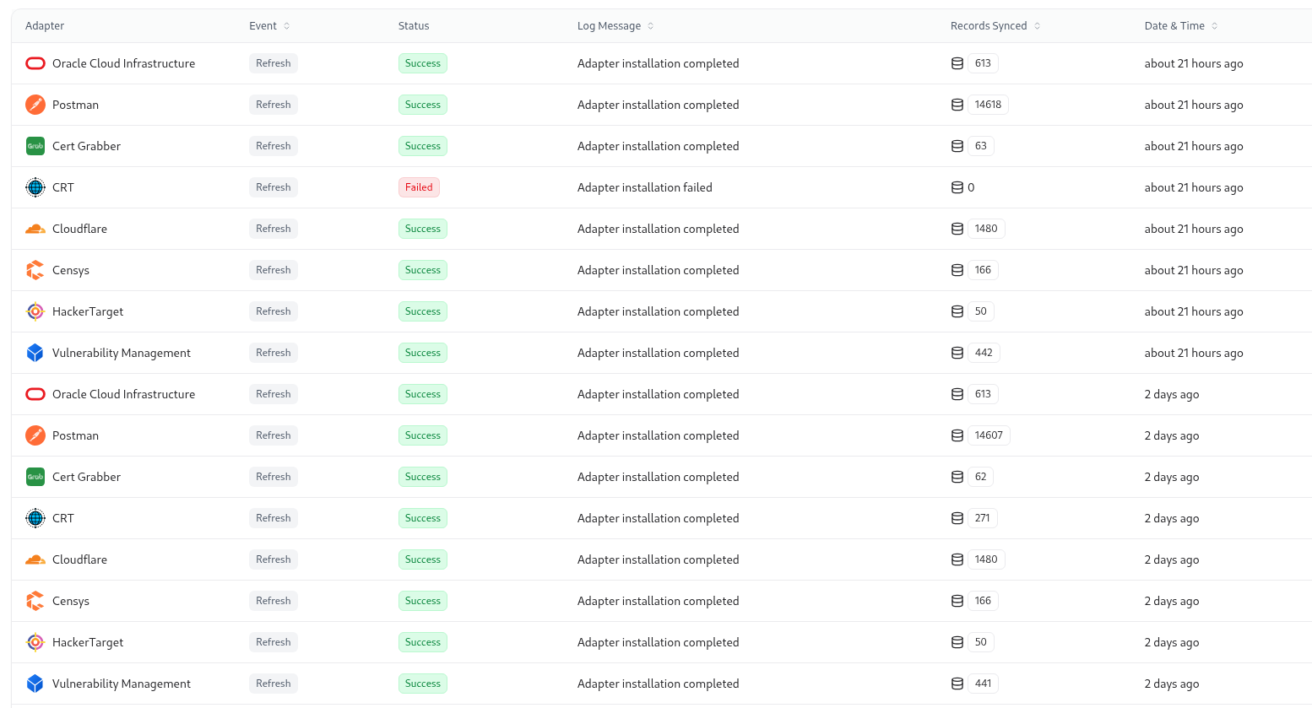Select the HackerTarget name in the 21 hours ago row
1312x708 pixels.
[88, 311]
